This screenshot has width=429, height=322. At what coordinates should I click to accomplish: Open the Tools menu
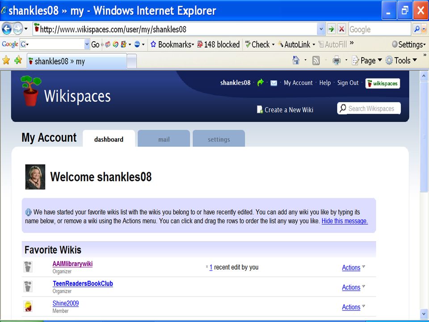tap(401, 60)
